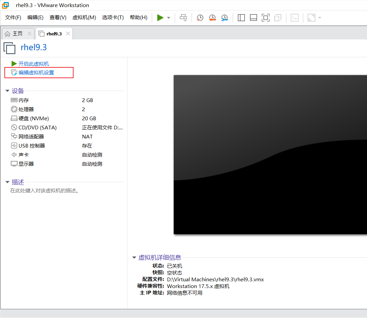The image size is (367, 318).
Task: Click the 2 GB memory value
Action: point(88,100)
